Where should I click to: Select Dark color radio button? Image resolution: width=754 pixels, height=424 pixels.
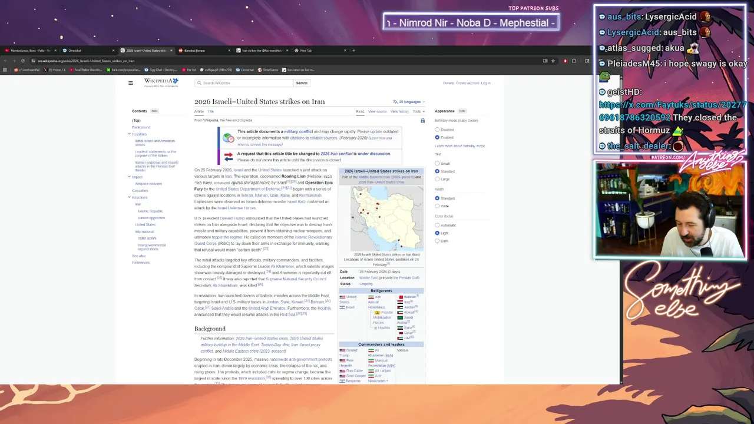coord(437,241)
